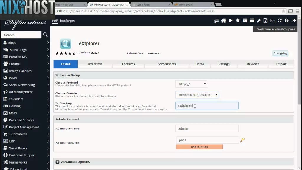Select the Install tab
The width and height of the screenshot is (302, 170).
click(66, 64)
